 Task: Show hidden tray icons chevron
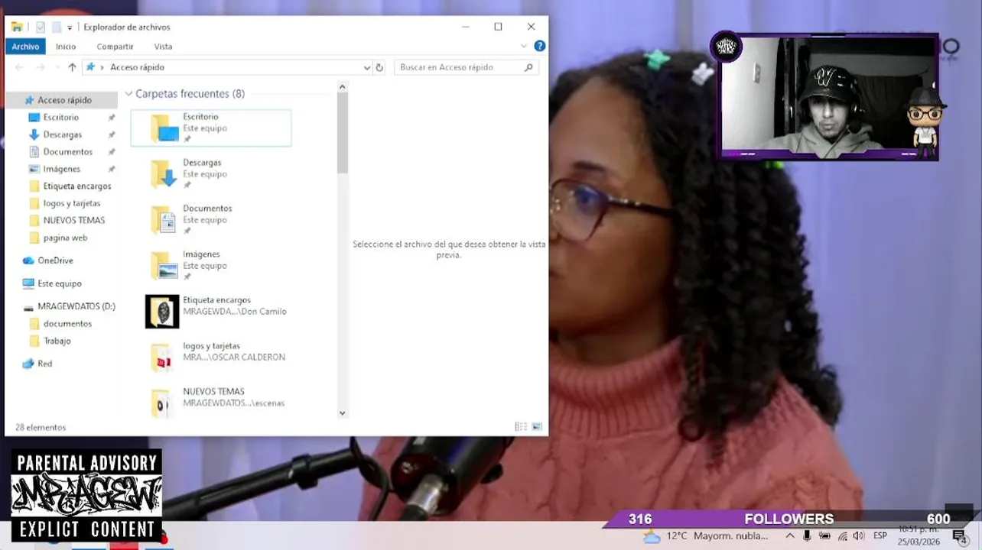click(x=790, y=536)
